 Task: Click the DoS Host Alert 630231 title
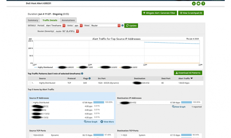point(39,3)
